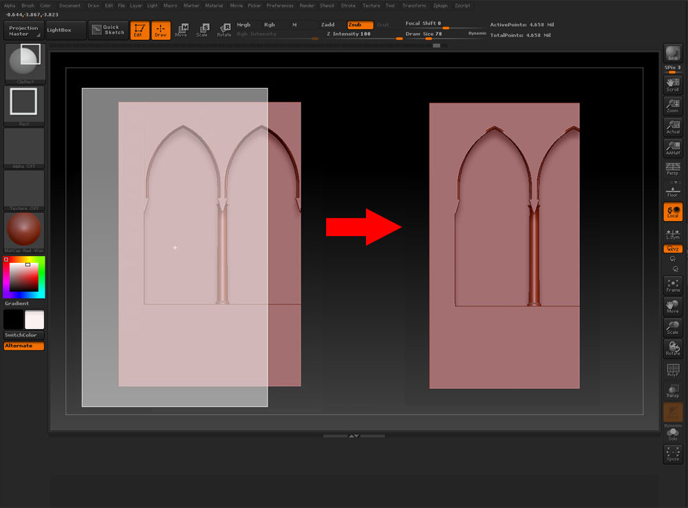This screenshot has width=688, height=508.
Task: Activate the Xpose icon
Action: [672, 454]
